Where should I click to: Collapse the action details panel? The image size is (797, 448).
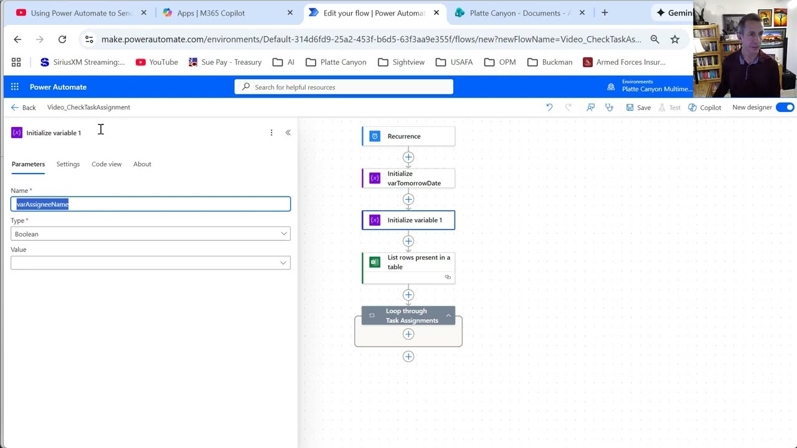(x=288, y=133)
